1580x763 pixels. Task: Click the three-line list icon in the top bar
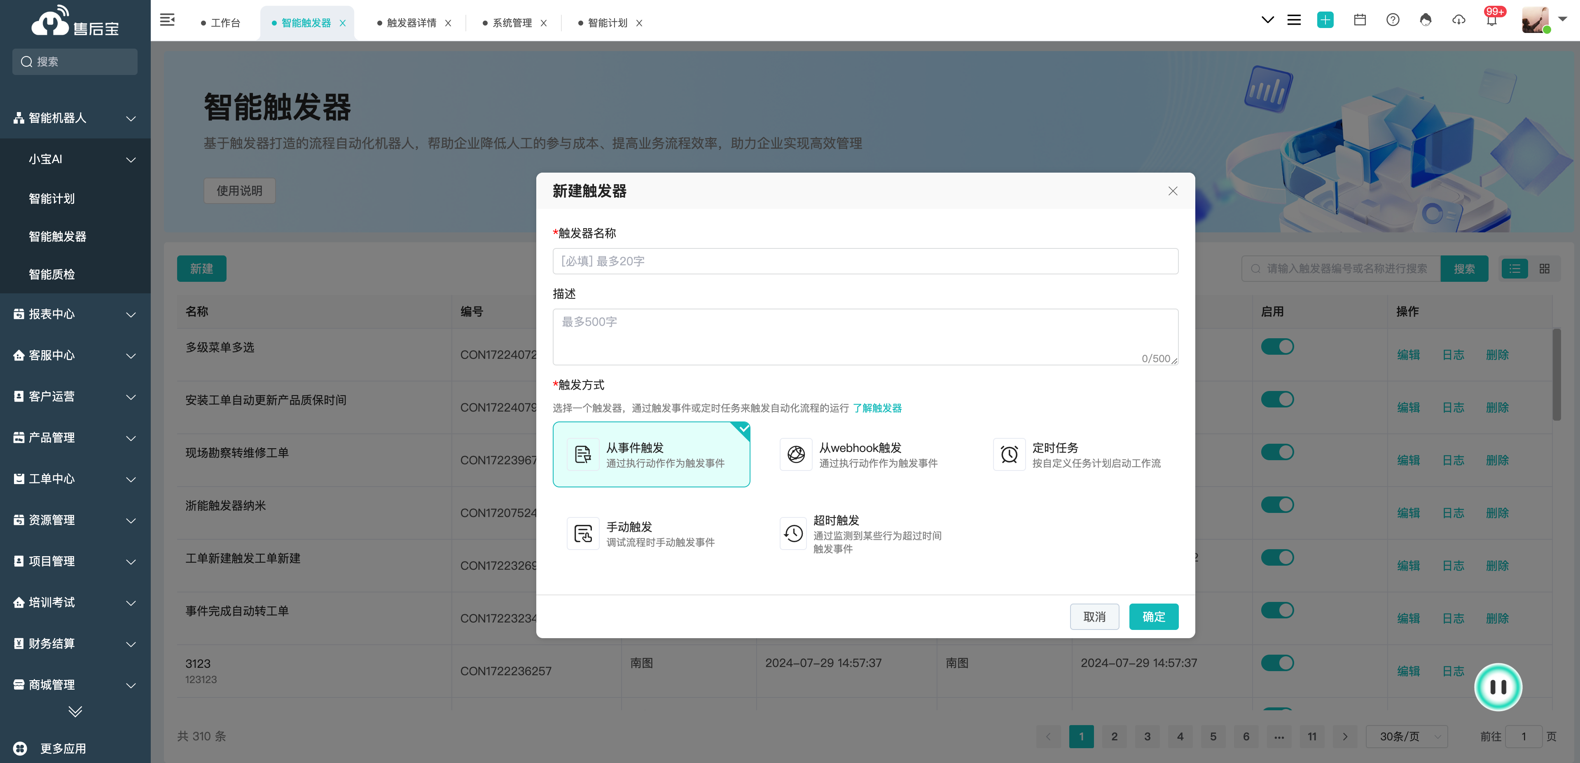[x=1294, y=20]
